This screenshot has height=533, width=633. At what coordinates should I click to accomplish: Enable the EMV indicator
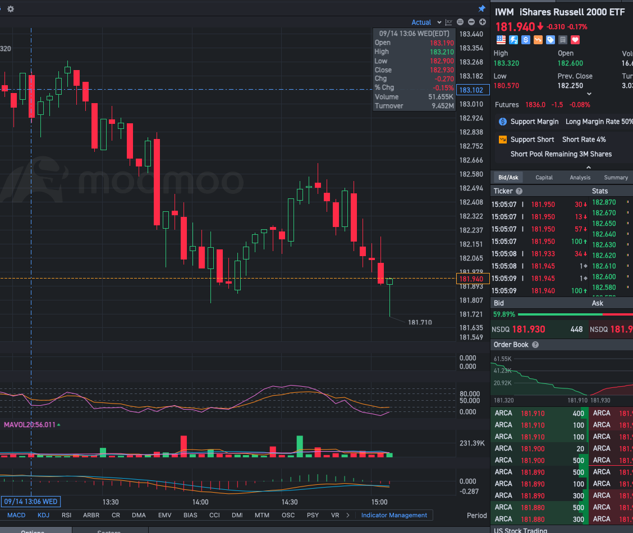165,515
